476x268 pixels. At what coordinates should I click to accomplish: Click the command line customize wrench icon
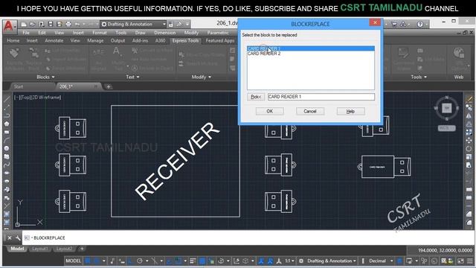18,238
